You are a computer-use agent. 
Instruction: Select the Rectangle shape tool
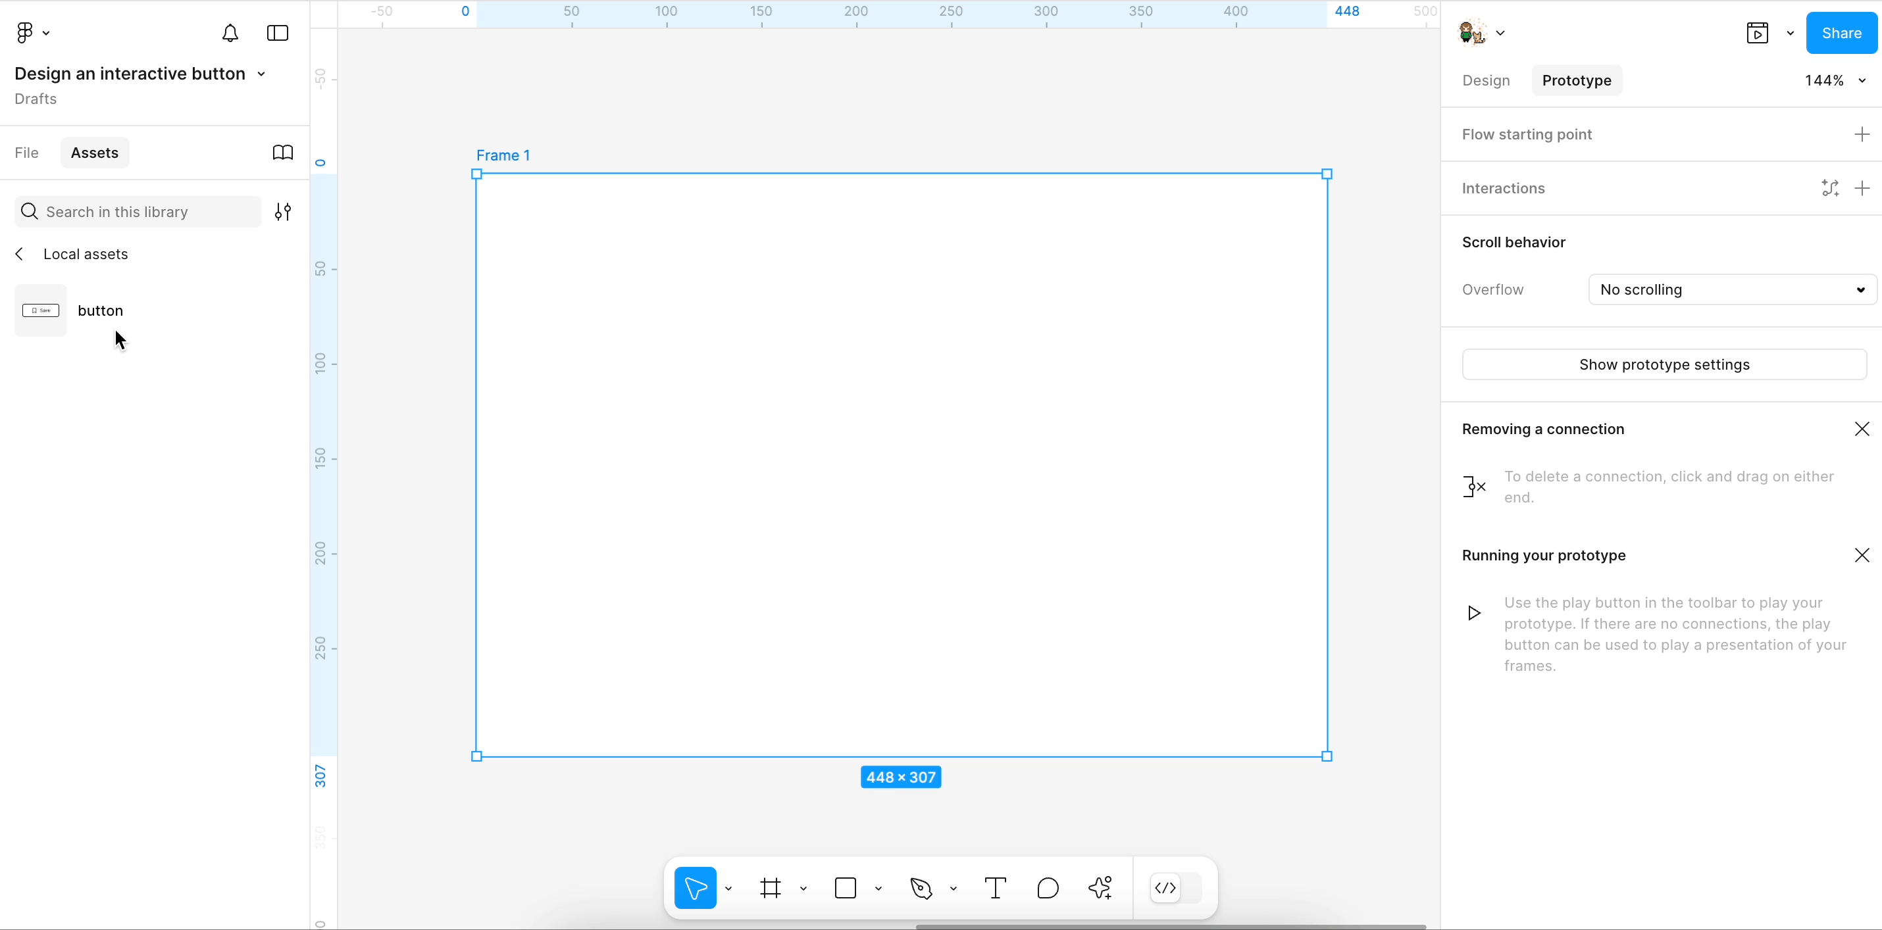[846, 889]
